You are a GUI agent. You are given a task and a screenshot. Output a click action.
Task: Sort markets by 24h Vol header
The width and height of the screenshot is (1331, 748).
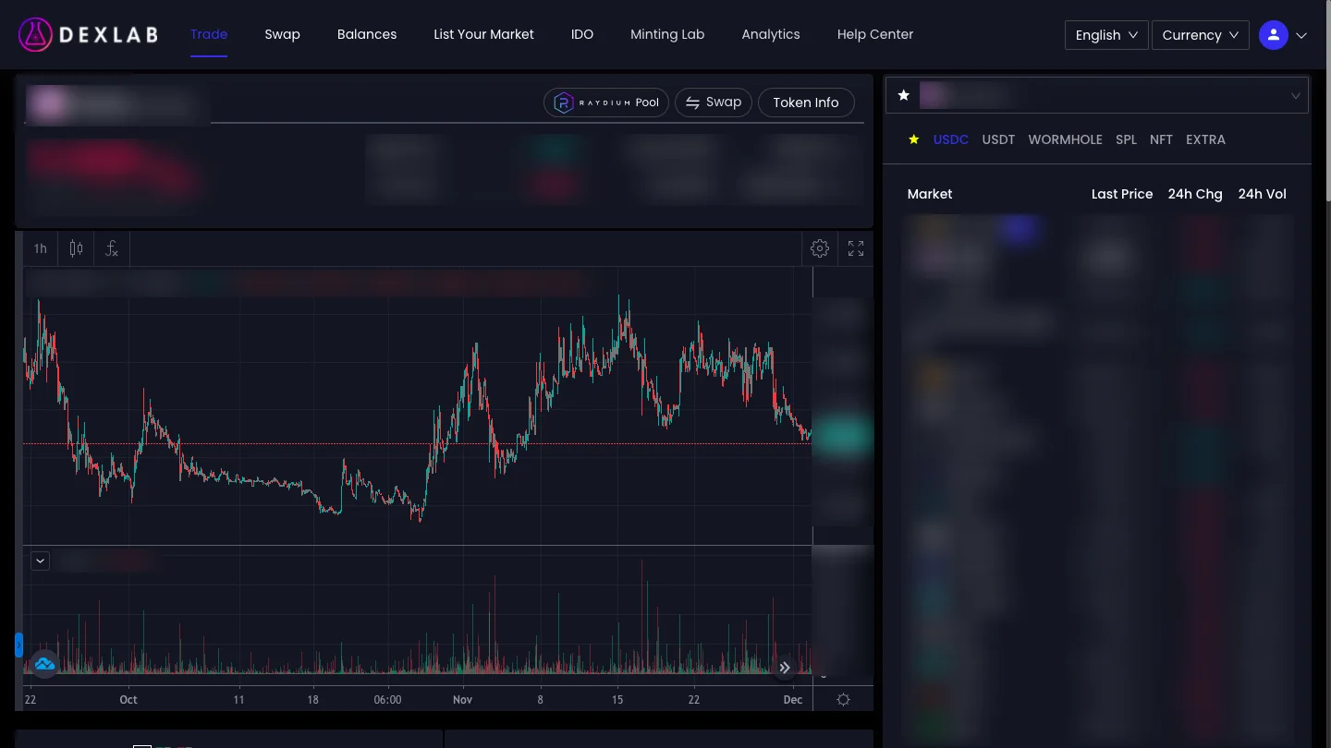[1263, 194]
